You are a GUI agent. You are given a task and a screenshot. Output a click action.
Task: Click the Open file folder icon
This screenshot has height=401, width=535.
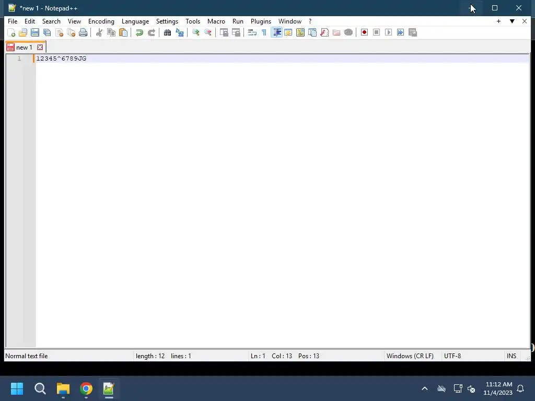click(x=23, y=32)
